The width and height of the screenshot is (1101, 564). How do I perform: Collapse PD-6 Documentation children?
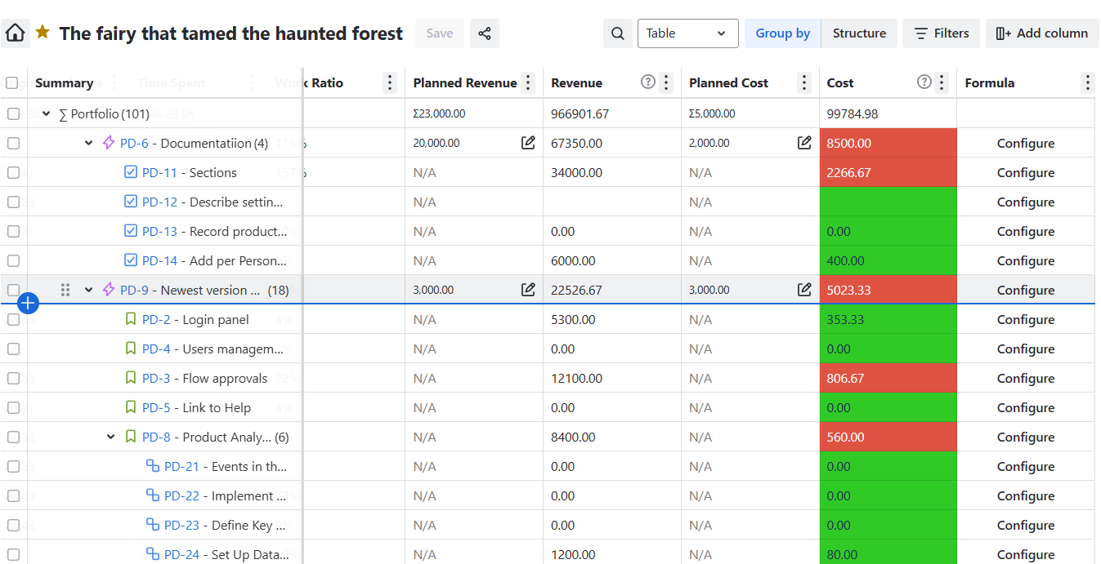tap(89, 143)
